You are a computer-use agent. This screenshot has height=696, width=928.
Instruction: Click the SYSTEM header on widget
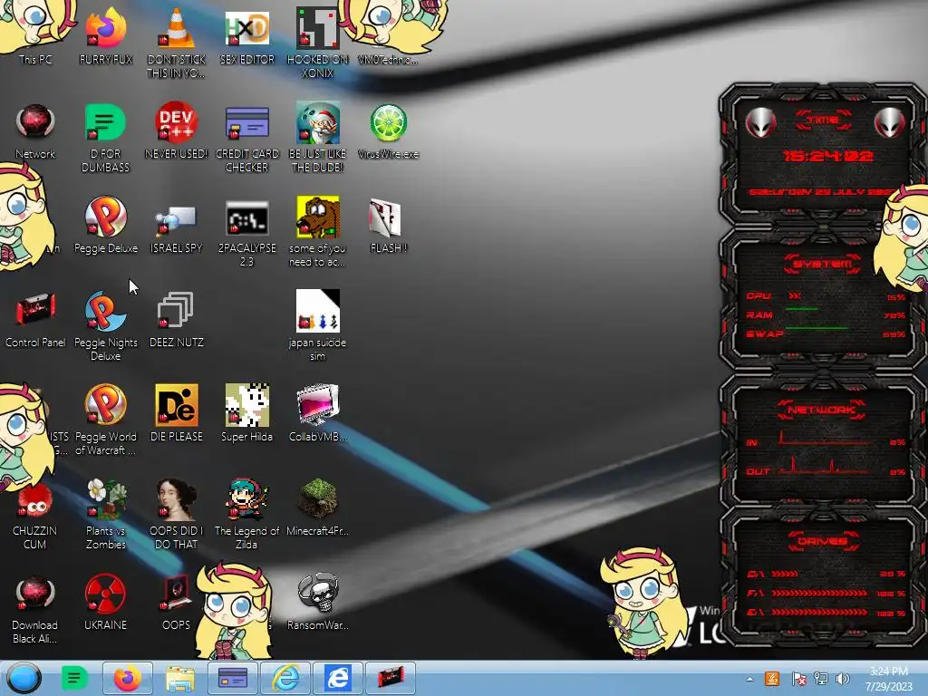(x=823, y=264)
